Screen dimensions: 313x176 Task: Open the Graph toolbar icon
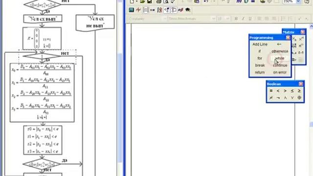[138, 10]
